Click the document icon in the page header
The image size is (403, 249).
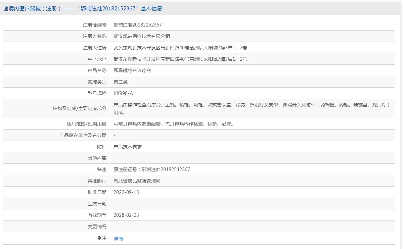[5, 9]
